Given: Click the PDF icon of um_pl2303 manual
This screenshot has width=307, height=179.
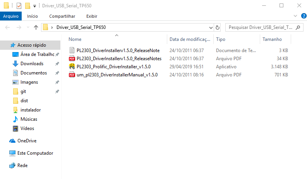Looking at the screenshot, I should coord(72,75).
